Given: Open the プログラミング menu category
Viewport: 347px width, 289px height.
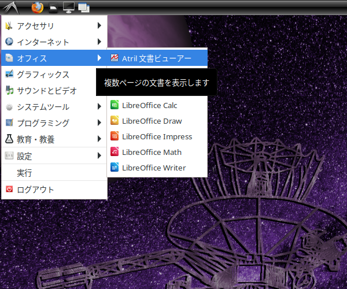Looking at the screenshot, I should pos(54,123).
